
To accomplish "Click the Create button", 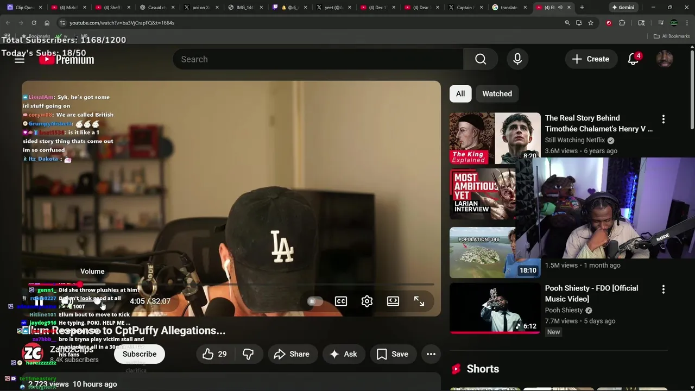I will coord(591,59).
